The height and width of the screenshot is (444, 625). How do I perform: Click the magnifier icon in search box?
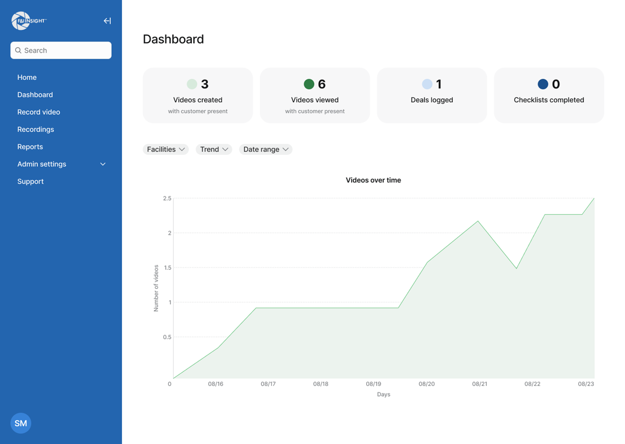tap(19, 50)
